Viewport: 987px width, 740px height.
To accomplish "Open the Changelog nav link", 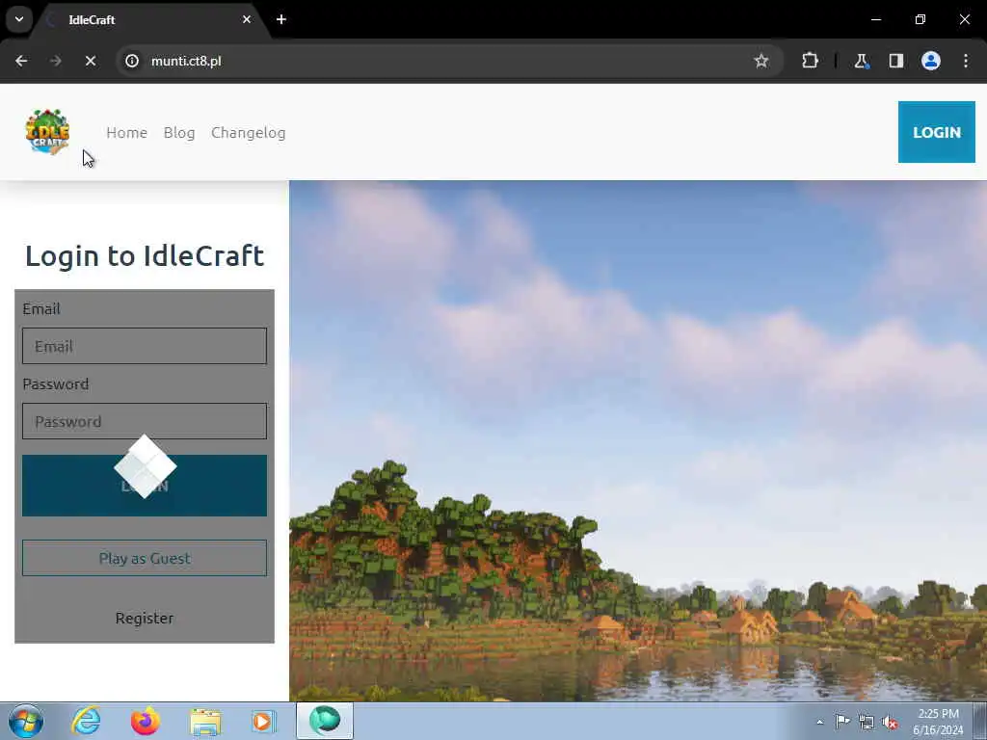I will (x=249, y=133).
